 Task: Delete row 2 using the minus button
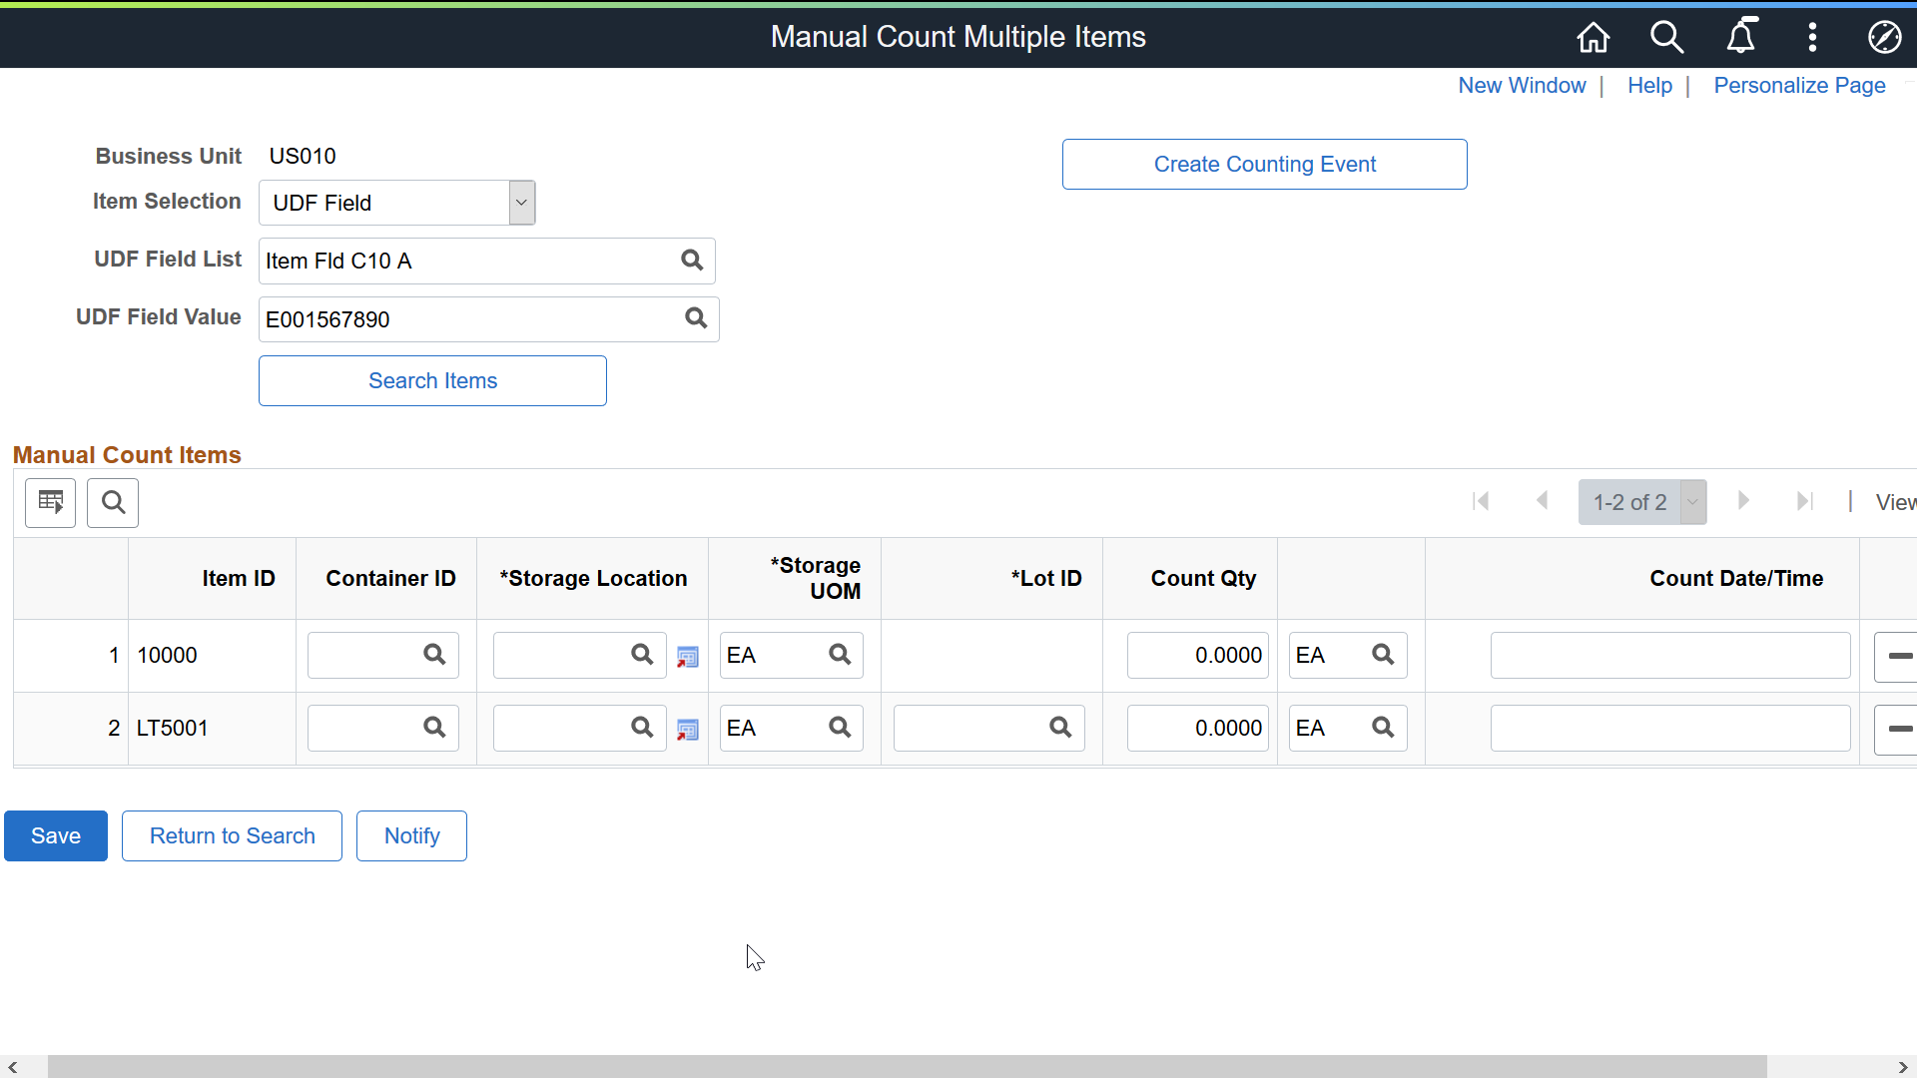pyautogui.click(x=1900, y=729)
